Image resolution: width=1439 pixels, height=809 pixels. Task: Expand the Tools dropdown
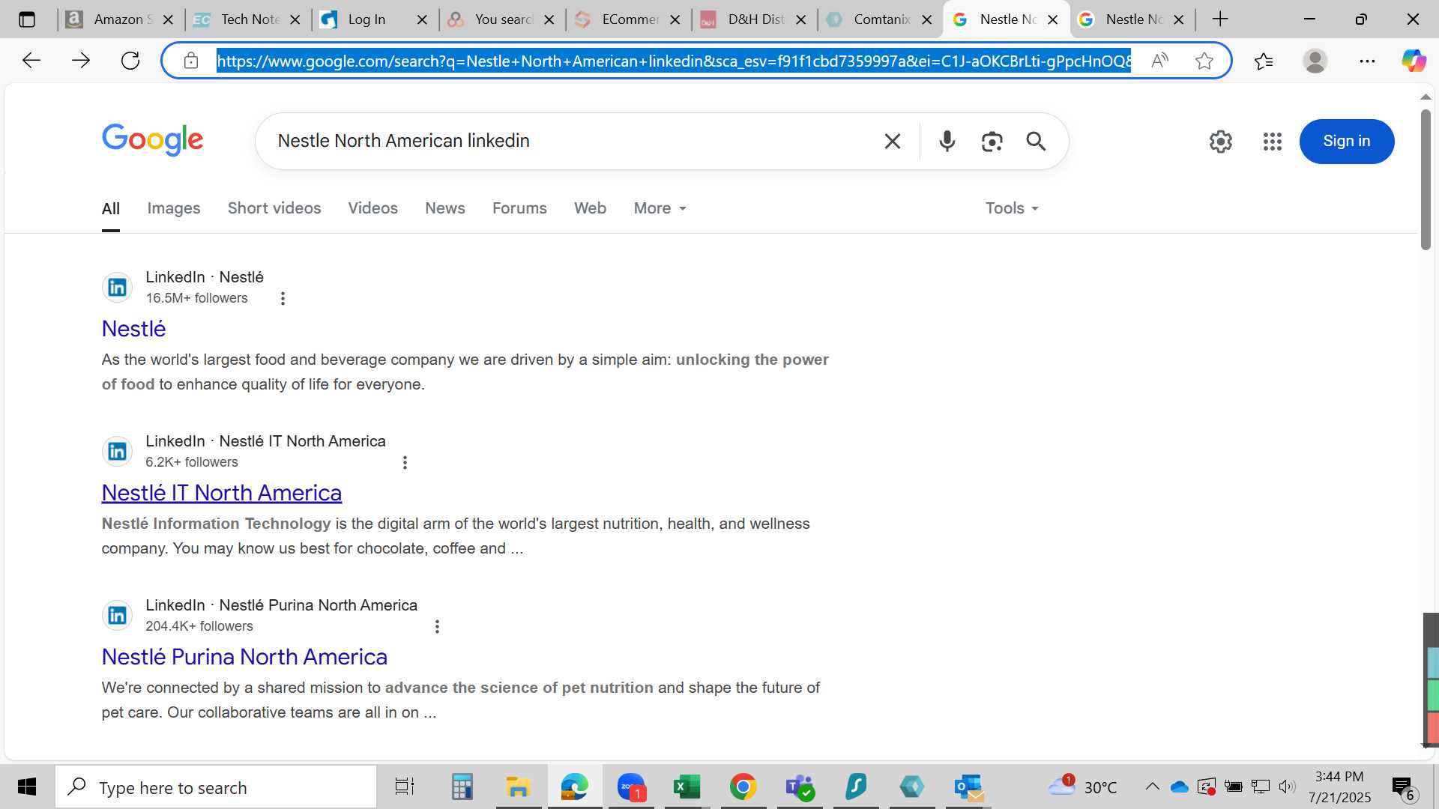(1012, 208)
